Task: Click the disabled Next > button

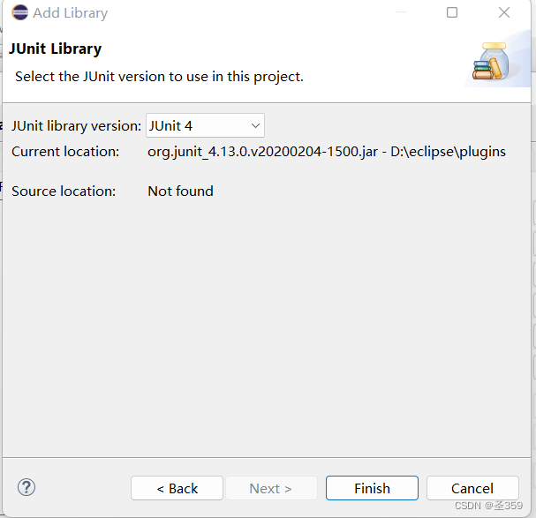Action: click(271, 488)
